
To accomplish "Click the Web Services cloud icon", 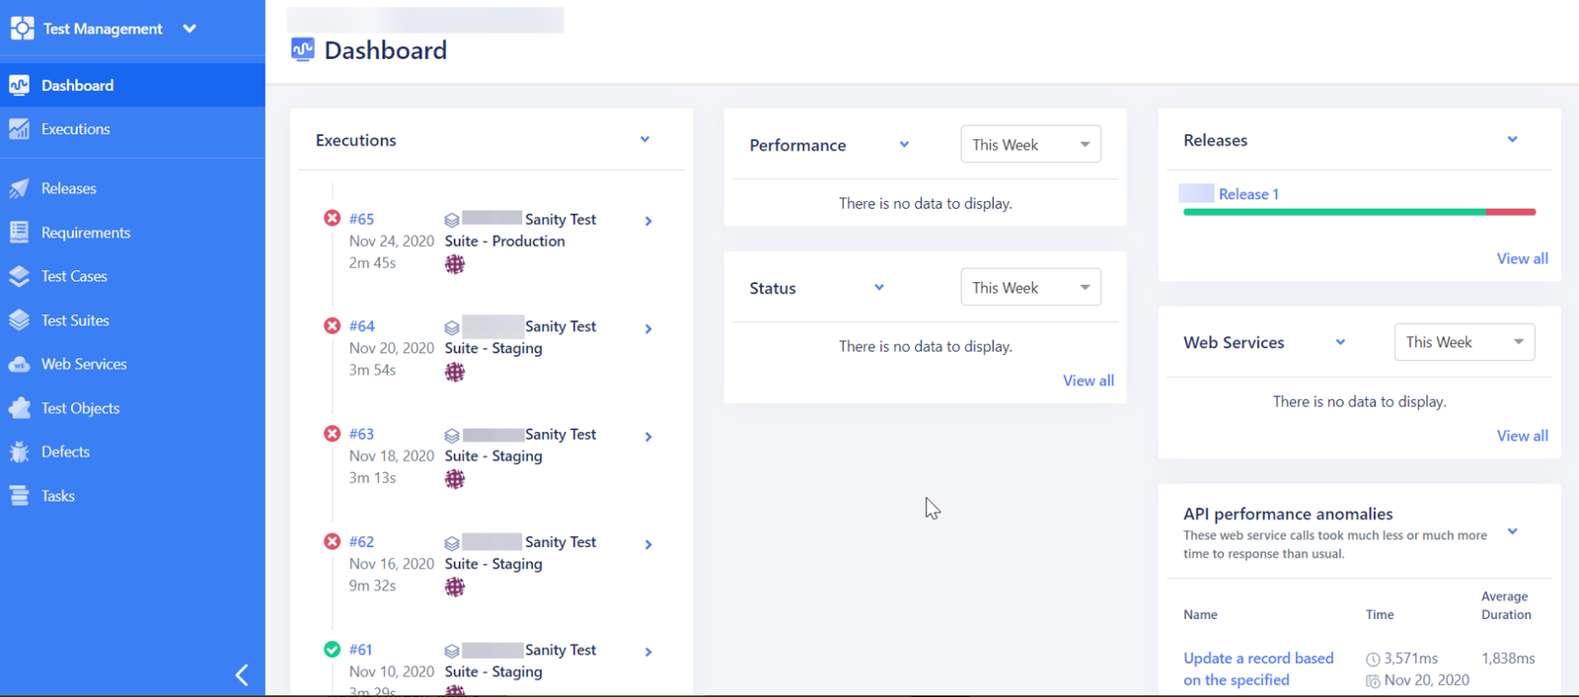I will pos(19,365).
